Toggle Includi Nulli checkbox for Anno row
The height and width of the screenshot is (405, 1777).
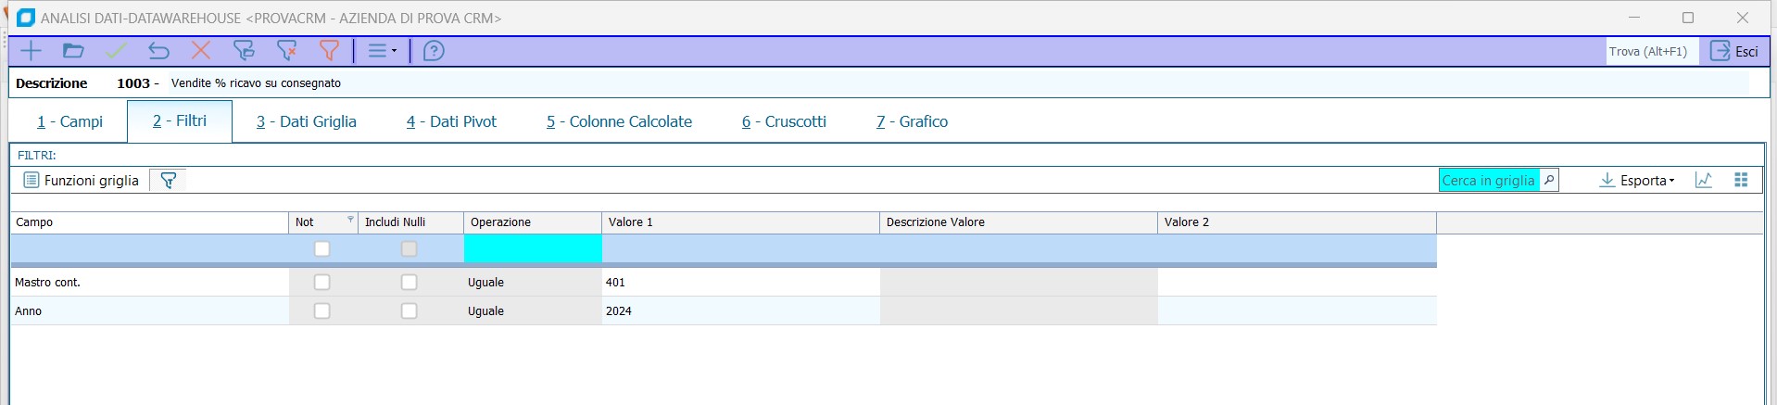409,310
